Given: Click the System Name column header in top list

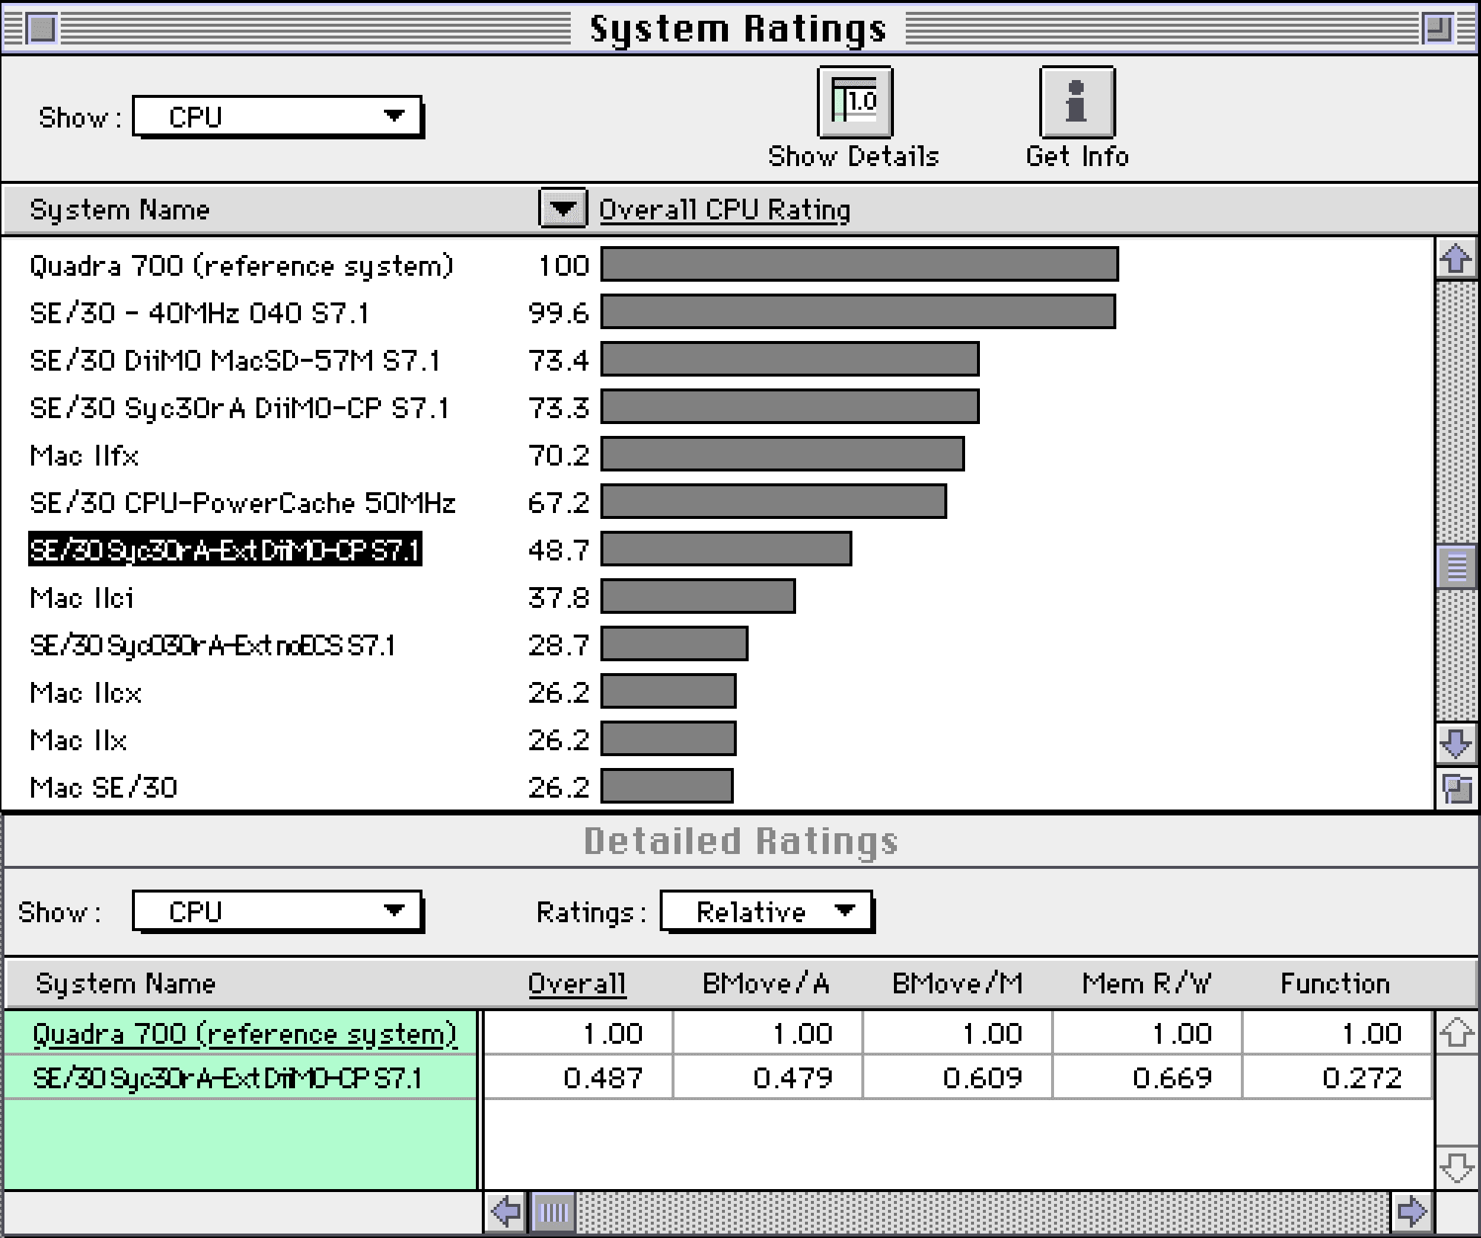Looking at the screenshot, I should point(119,210).
